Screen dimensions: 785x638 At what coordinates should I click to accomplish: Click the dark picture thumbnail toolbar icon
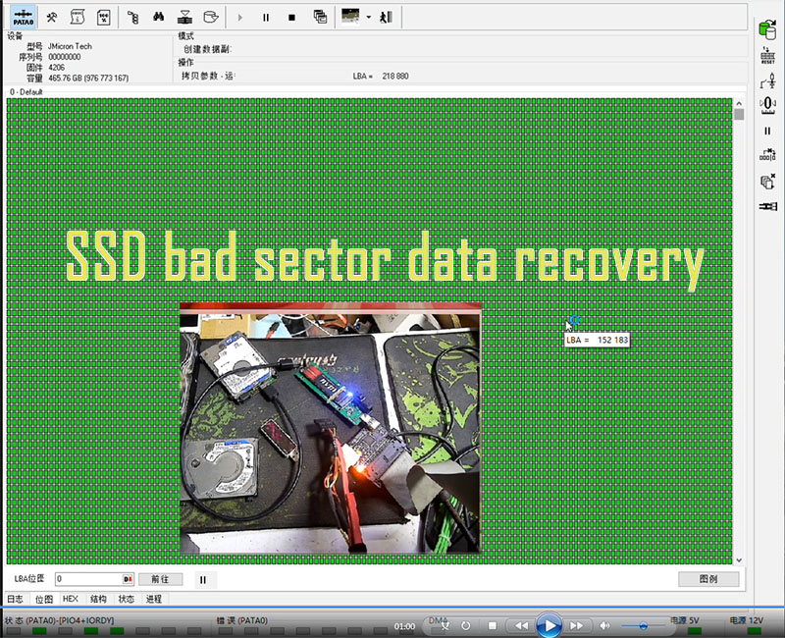coord(350,16)
